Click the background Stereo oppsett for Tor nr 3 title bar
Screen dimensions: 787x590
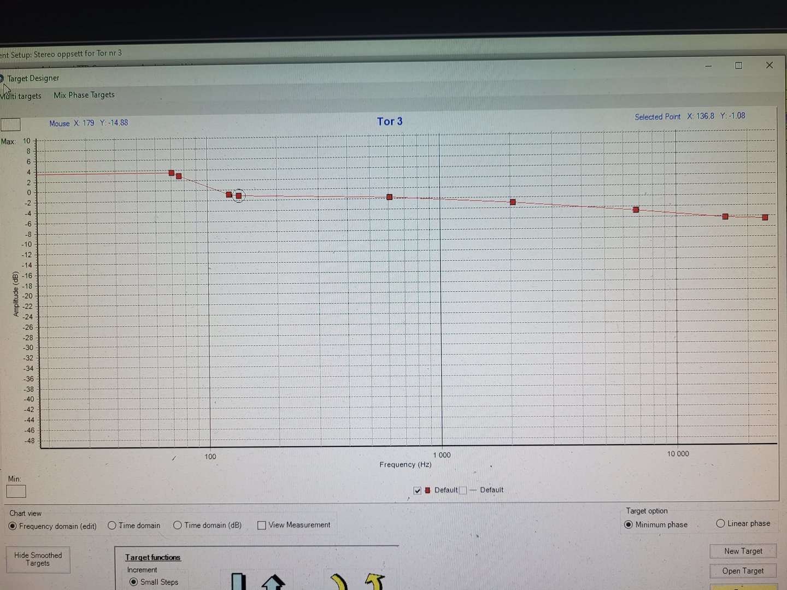(x=61, y=54)
